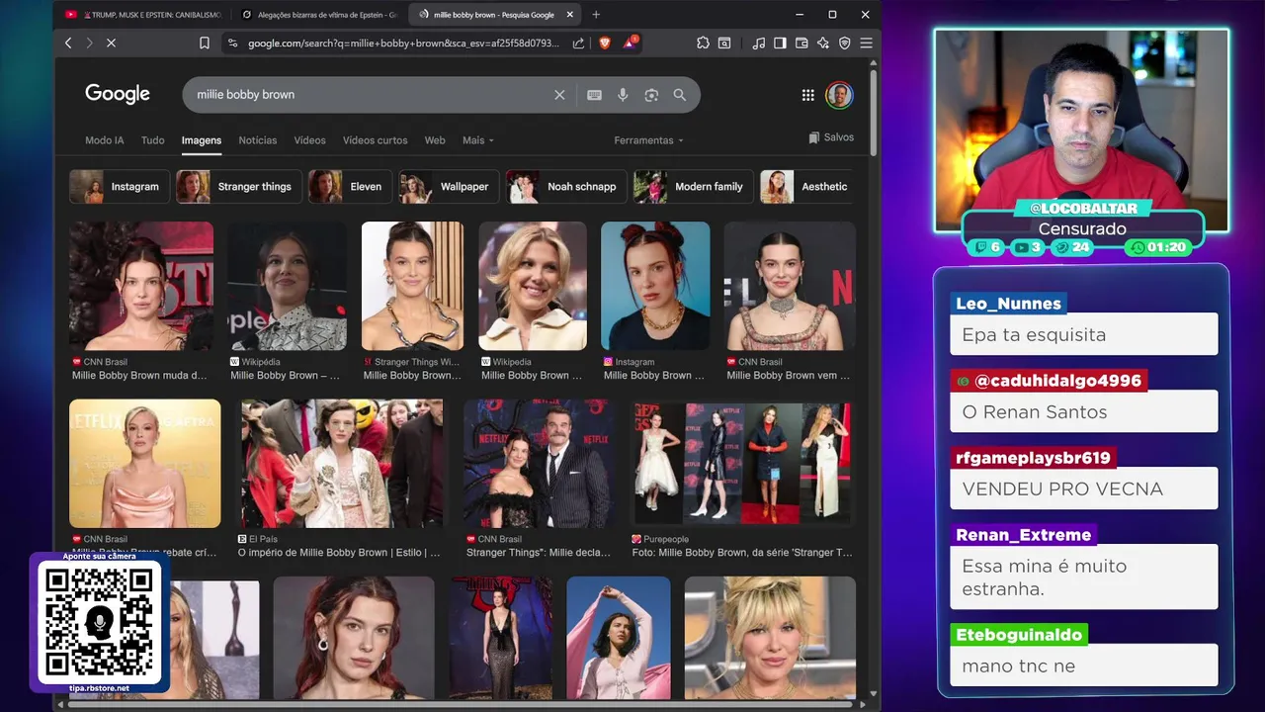Switch to Vídeos curtos tab
Viewport: 1265px width, 712px height.
click(x=375, y=140)
